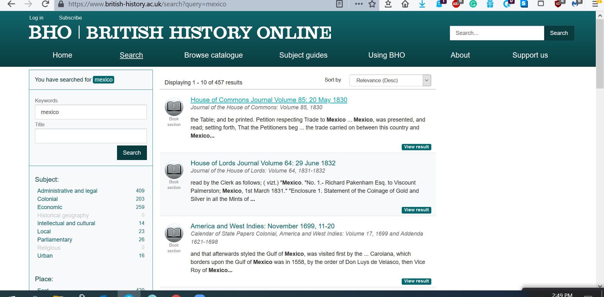This screenshot has width=604, height=297.
Task: Open page actions three-dots menu
Action: pyautogui.click(x=359, y=4)
